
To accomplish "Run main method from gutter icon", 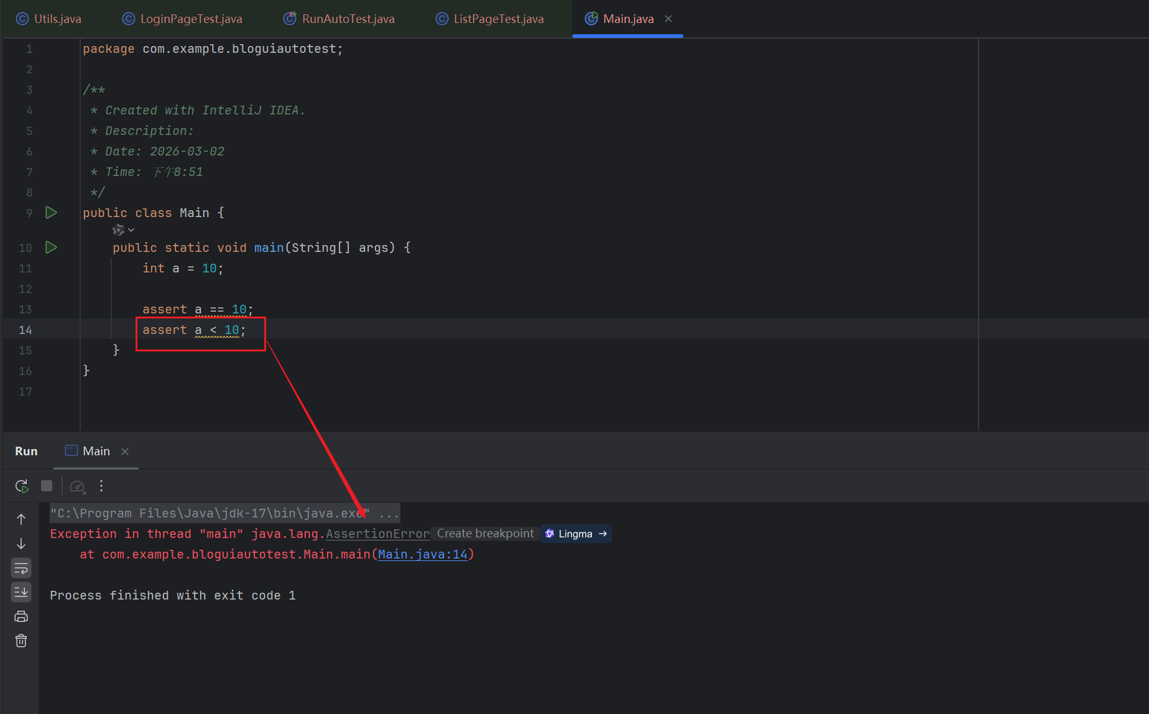I will [51, 248].
